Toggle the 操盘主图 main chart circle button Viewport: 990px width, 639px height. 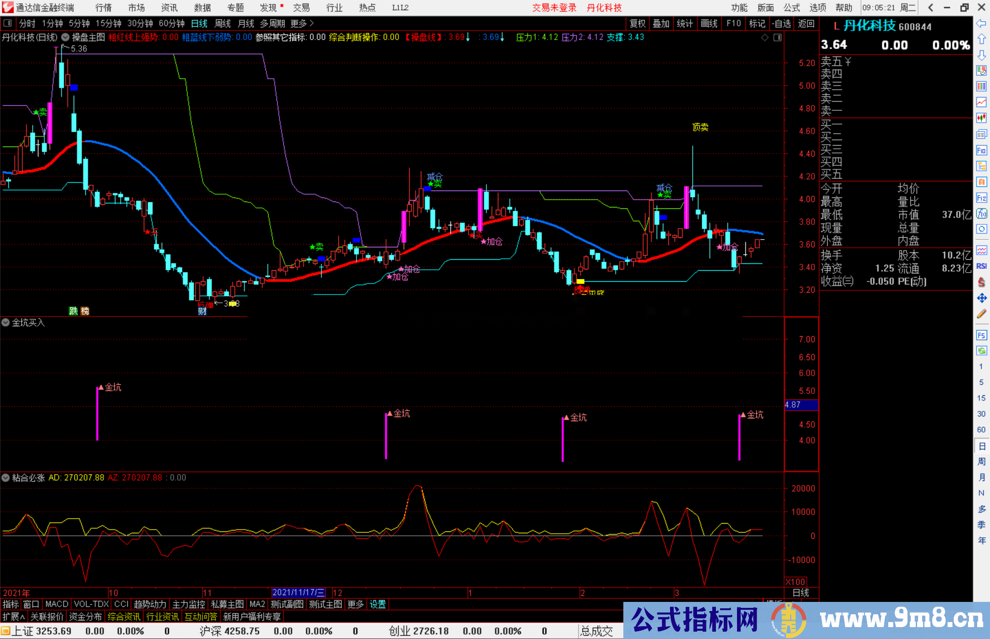(x=66, y=37)
